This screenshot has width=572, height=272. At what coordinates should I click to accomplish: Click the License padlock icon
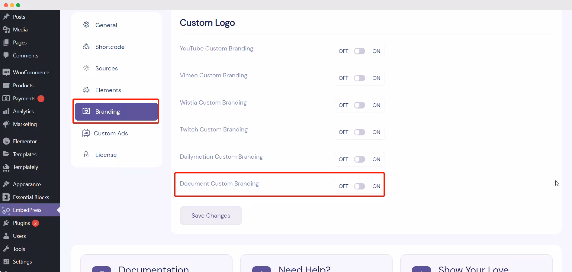(86, 154)
